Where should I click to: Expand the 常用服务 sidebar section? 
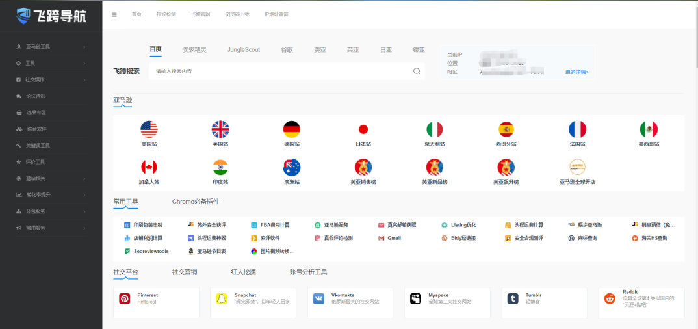click(51, 228)
